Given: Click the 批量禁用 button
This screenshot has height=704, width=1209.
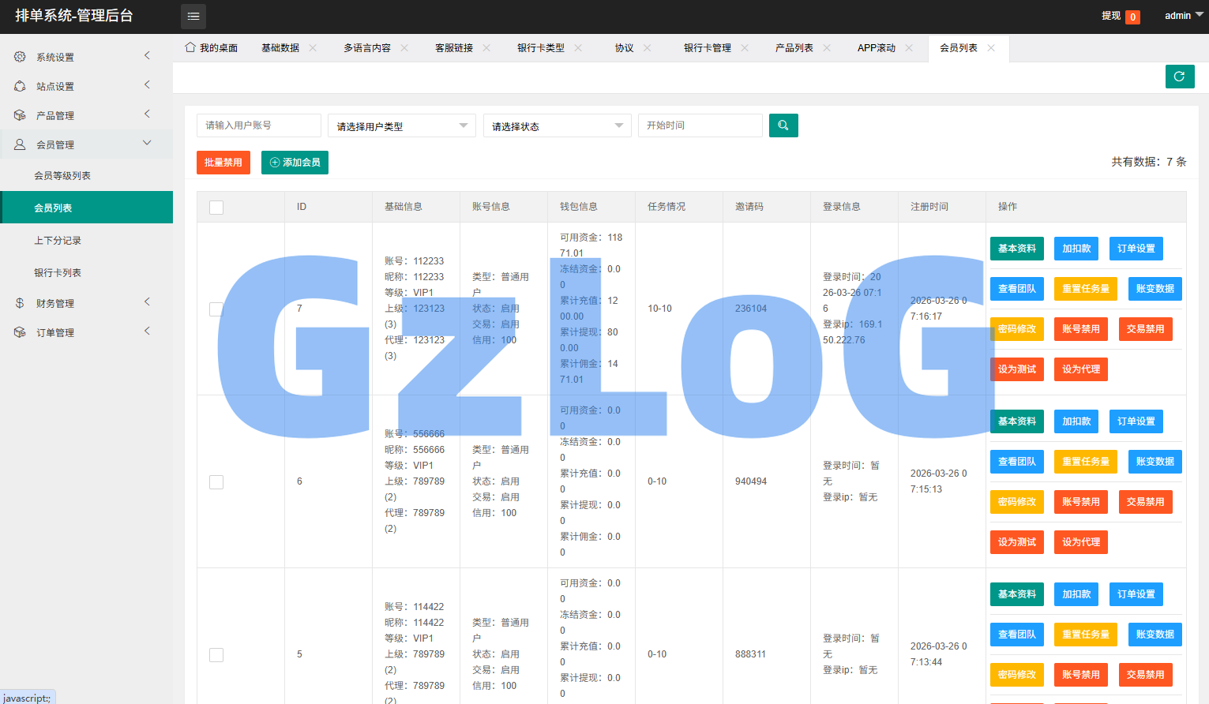Looking at the screenshot, I should pos(223,163).
